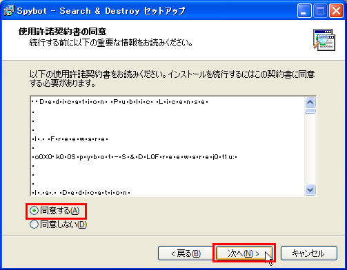Screen dimensions: 347x270
Task: Click the license scrollbar up arrow
Action: pyautogui.click(x=310, y=102)
